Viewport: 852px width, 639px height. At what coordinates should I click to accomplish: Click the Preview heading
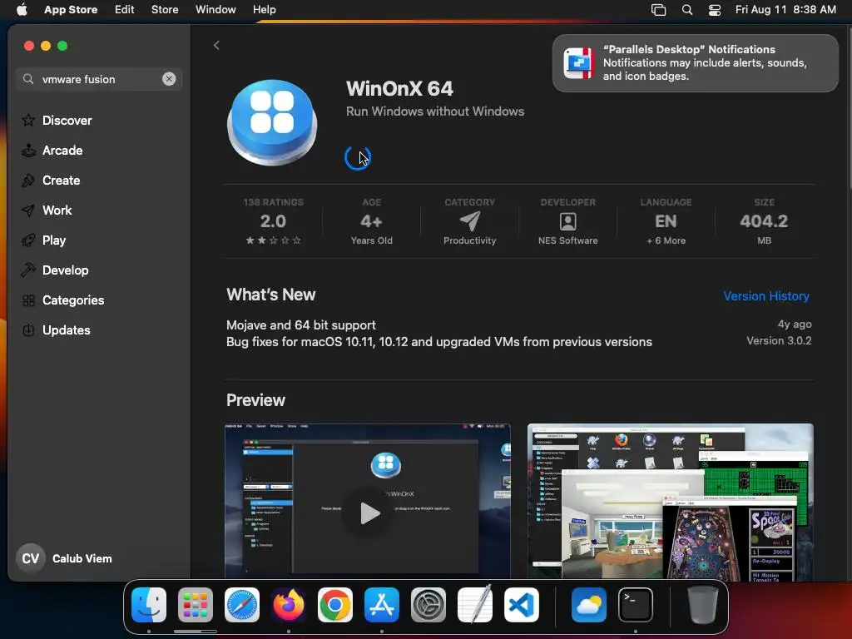[x=255, y=400]
